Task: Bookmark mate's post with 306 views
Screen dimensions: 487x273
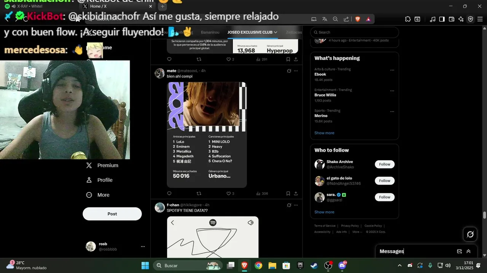Action: (x=288, y=193)
